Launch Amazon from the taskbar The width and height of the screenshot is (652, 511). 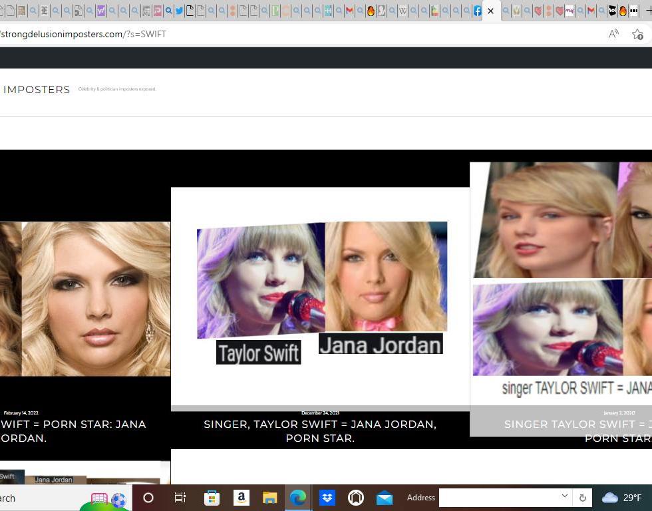click(241, 498)
